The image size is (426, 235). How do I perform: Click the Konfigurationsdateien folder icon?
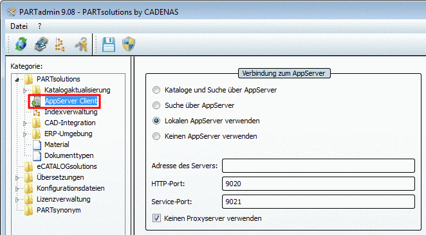coord(28,189)
